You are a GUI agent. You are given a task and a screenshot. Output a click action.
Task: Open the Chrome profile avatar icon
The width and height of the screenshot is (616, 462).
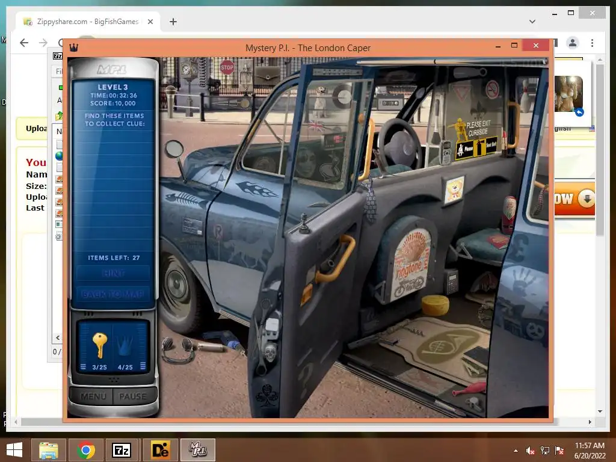(573, 43)
